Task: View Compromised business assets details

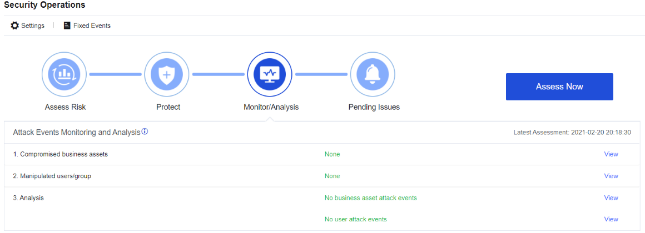Action: tap(611, 154)
